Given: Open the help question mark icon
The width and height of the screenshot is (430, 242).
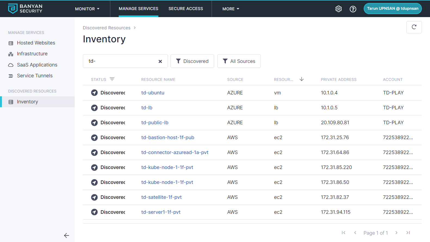Looking at the screenshot, I should pyautogui.click(x=353, y=9).
